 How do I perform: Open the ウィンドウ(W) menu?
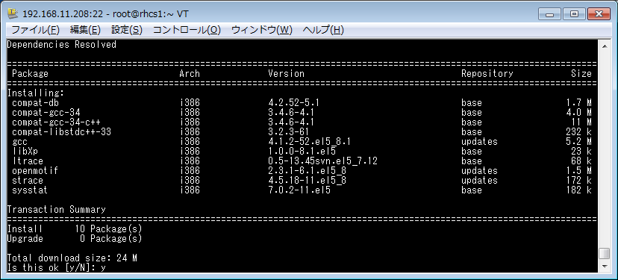[x=262, y=30]
